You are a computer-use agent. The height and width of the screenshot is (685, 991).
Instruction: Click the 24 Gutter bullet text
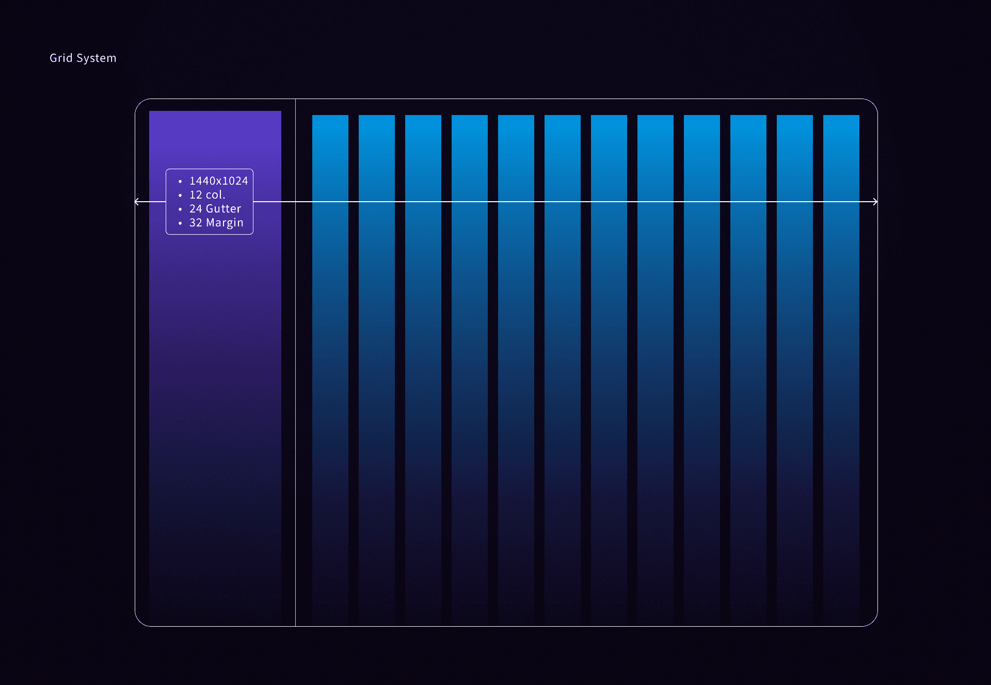coord(215,209)
